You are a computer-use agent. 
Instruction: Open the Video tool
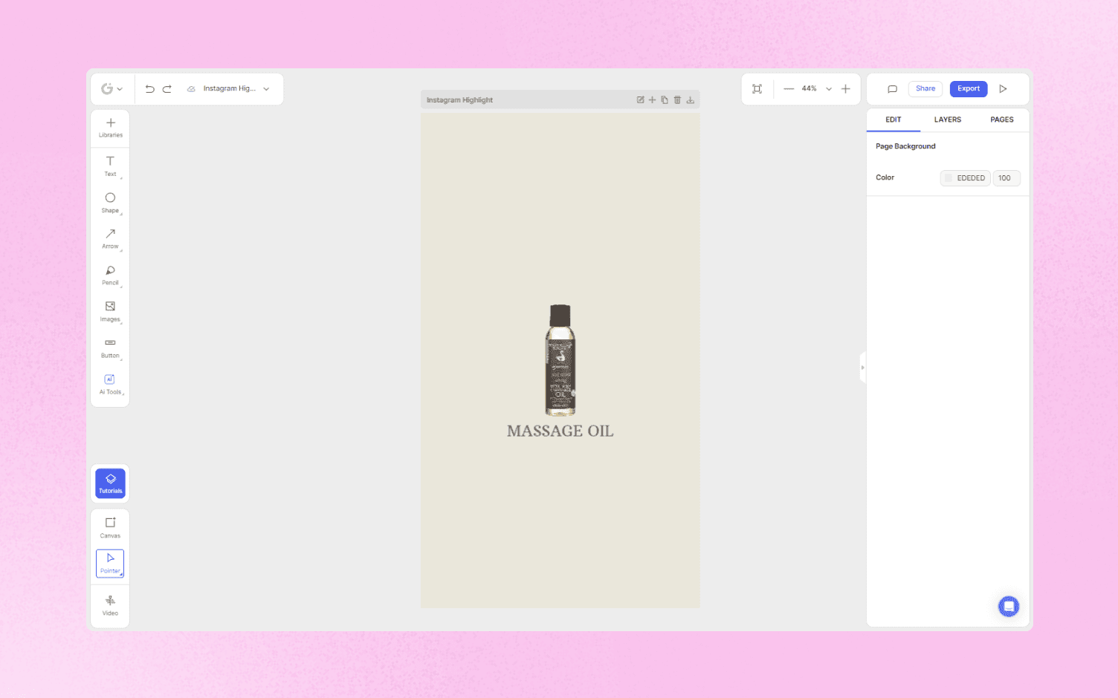[x=110, y=603]
